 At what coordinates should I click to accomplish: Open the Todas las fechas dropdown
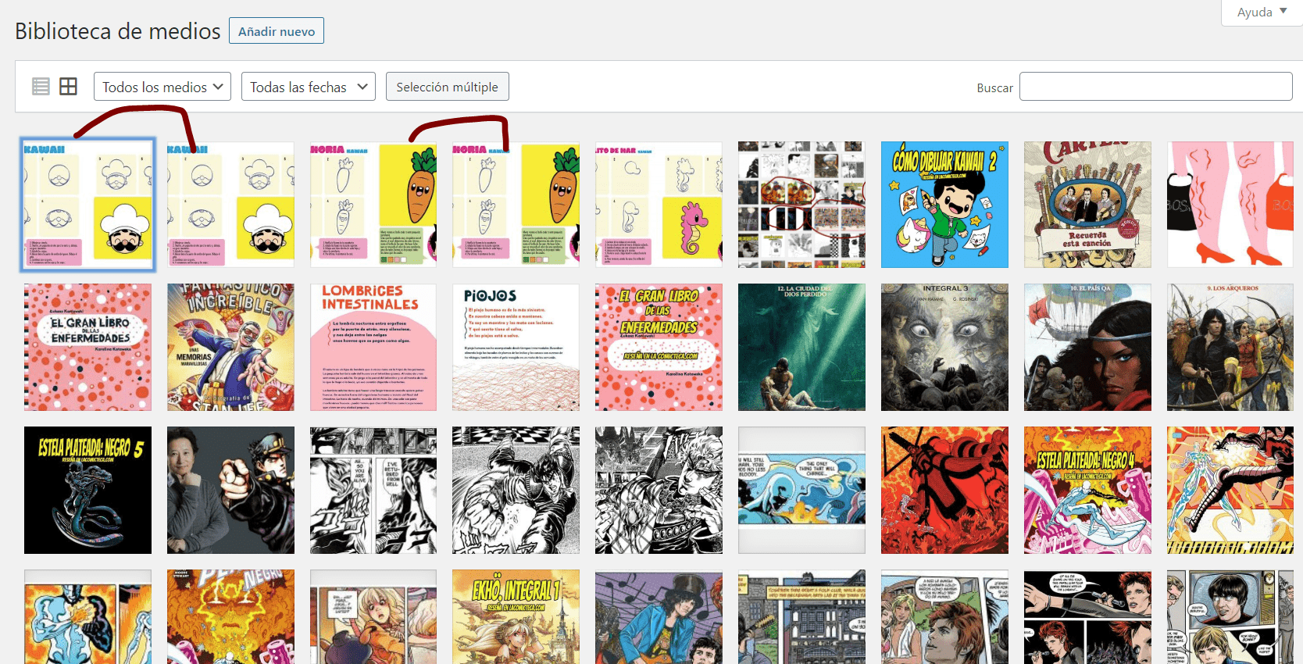(309, 87)
